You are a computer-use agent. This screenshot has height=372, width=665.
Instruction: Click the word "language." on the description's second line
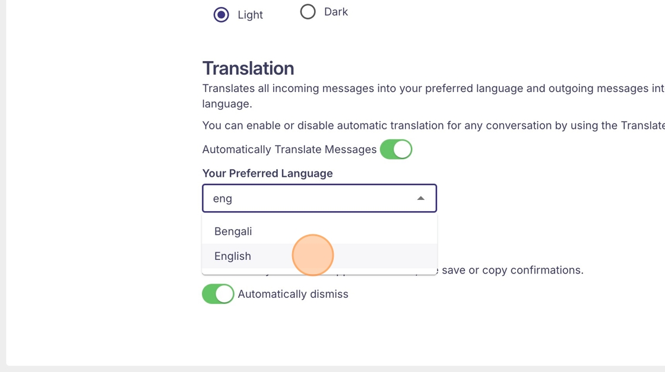227,104
